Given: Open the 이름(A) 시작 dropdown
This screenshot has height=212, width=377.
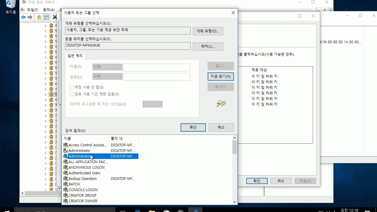Looking at the screenshot, I should click(108, 67).
